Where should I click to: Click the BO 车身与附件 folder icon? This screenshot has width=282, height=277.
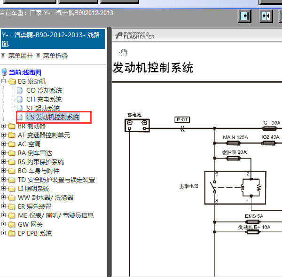pyautogui.click(x=12, y=171)
